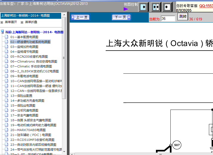Open 02—舒适便利功能系统电路图
213x155 pixels.
(30, 42)
